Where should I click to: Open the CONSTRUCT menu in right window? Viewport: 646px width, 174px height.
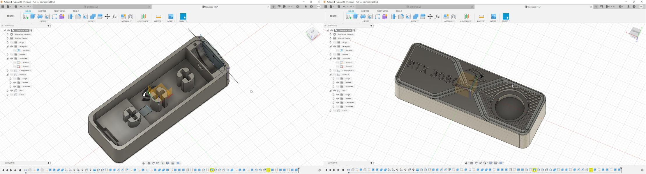tap(466, 21)
